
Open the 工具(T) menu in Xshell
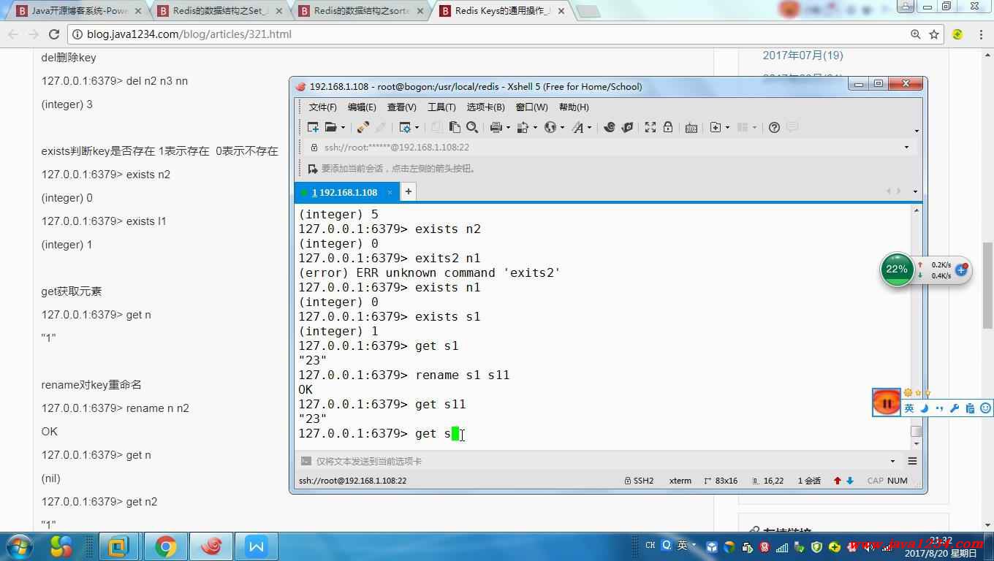click(x=441, y=107)
